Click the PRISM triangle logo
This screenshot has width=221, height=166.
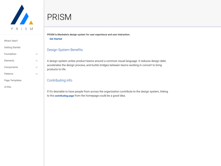pos(22,15)
